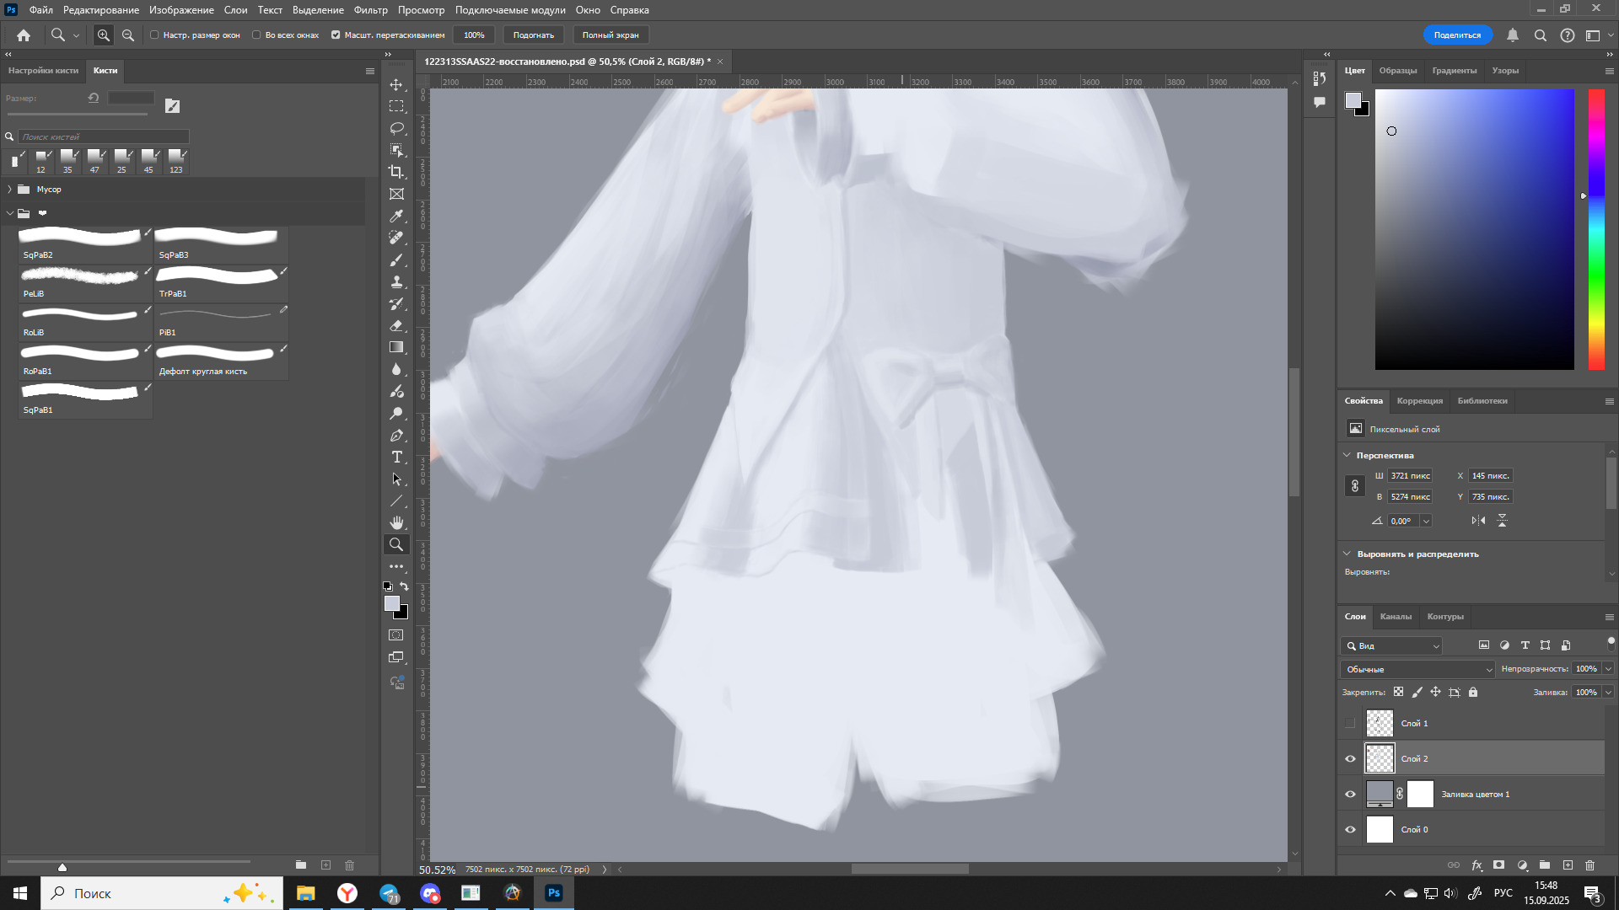Select the Eyedropper tool
The height and width of the screenshot is (910, 1619).
tap(396, 217)
